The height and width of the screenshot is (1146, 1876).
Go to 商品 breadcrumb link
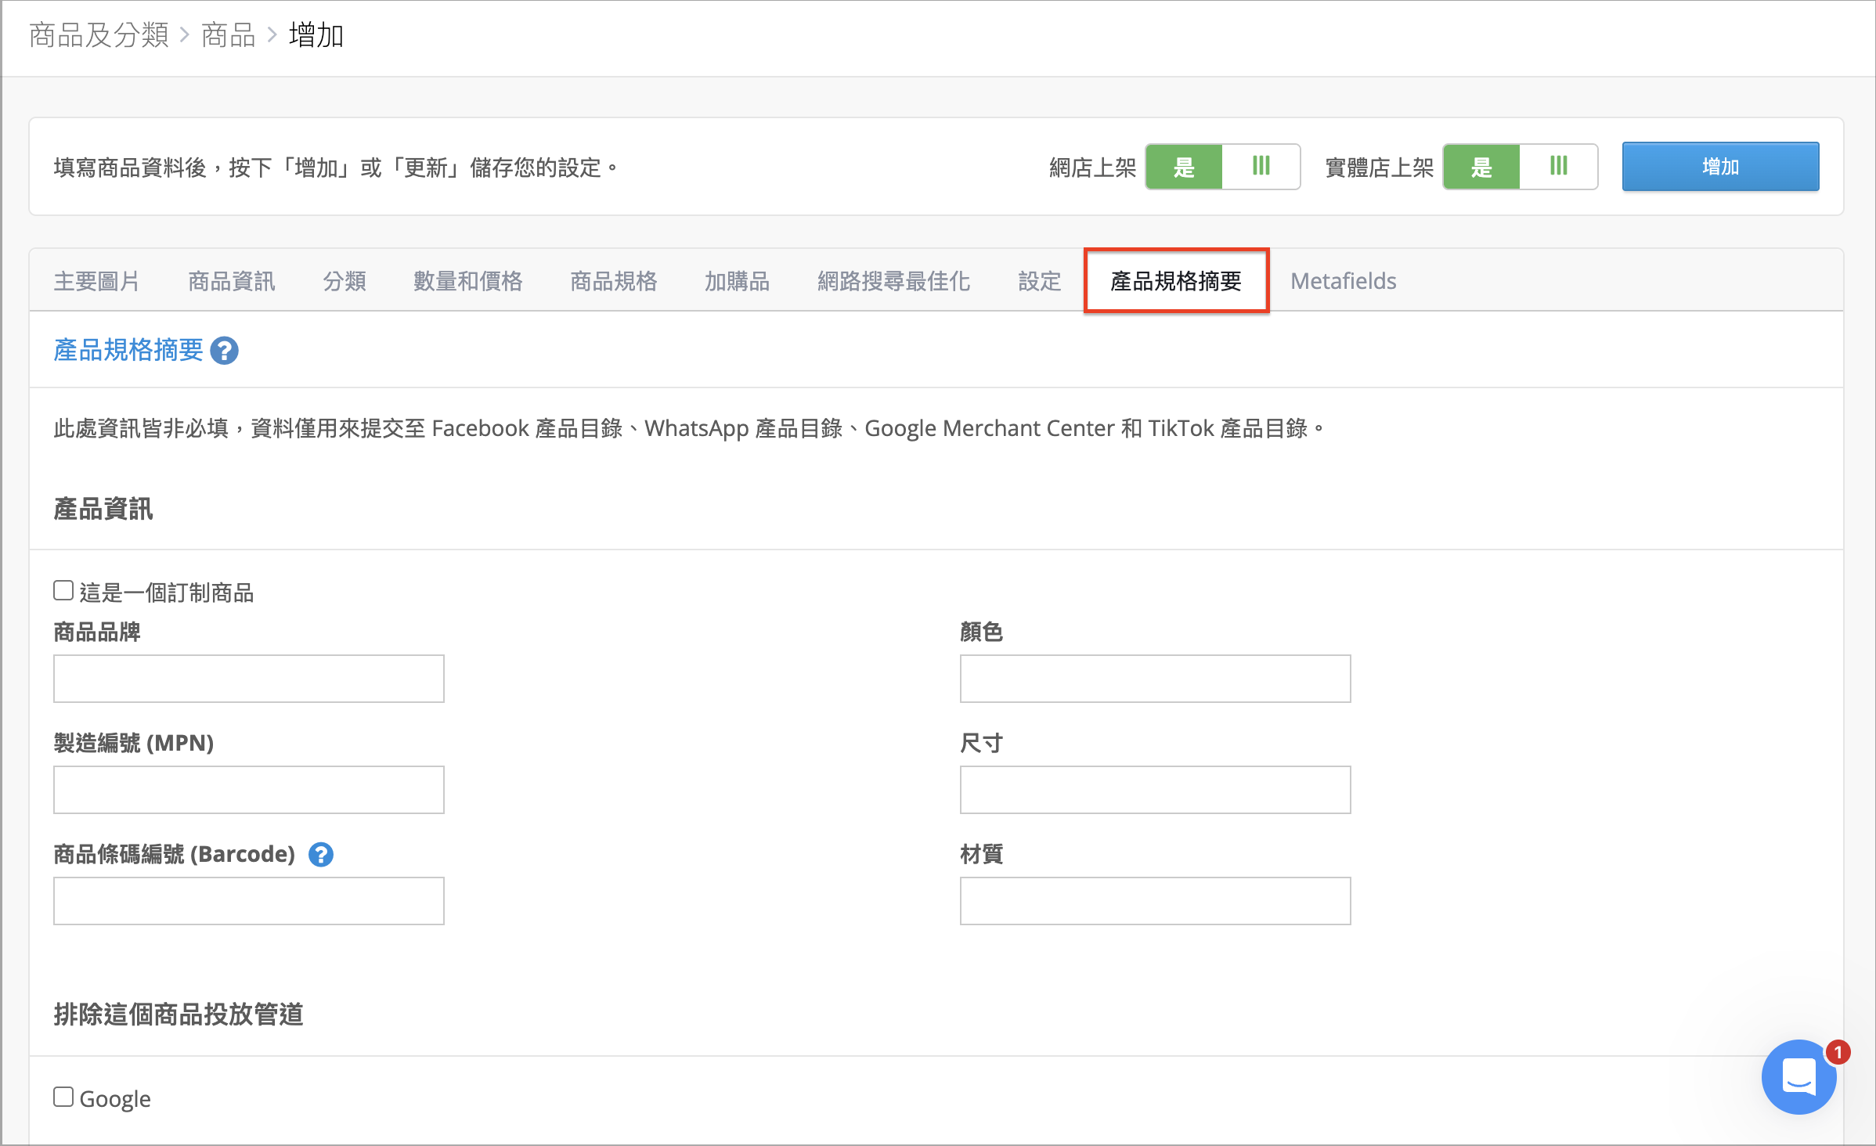[229, 35]
